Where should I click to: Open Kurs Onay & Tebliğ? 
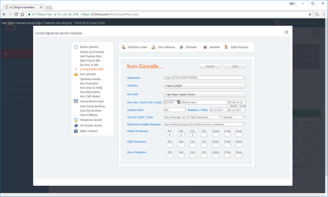click(91, 88)
